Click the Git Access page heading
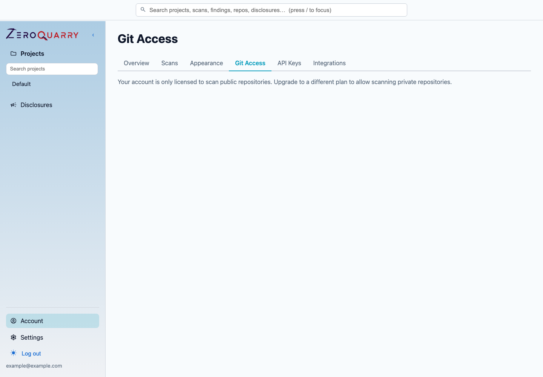Image resolution: width=543 pixels, height=377 pixels. coord(148,39)
